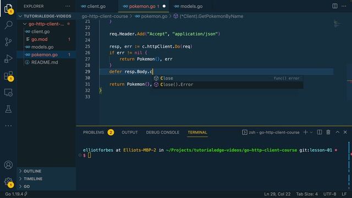Create a new terminal with plus icon
The height and width of the screenshot is (198, 352).
pyautogui.click(x=306, y=132)
